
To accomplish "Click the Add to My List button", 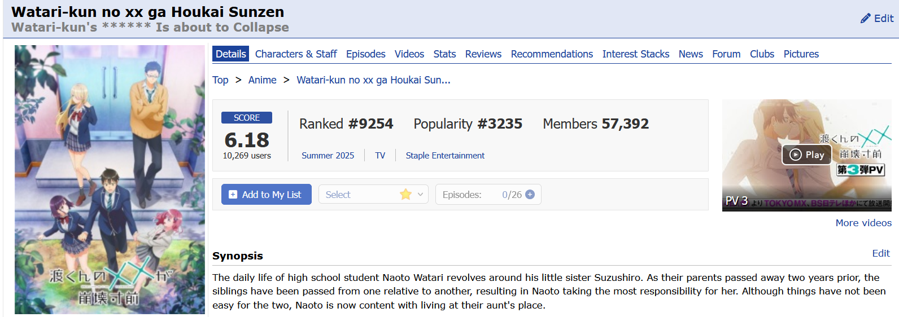I will coord(266,194).
